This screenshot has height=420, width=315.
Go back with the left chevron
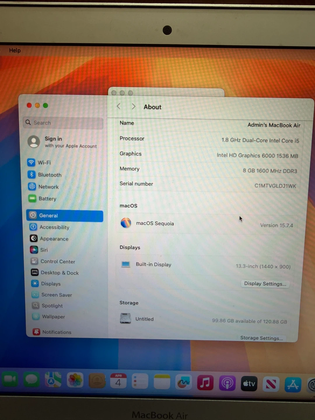[x=119, y=106]
